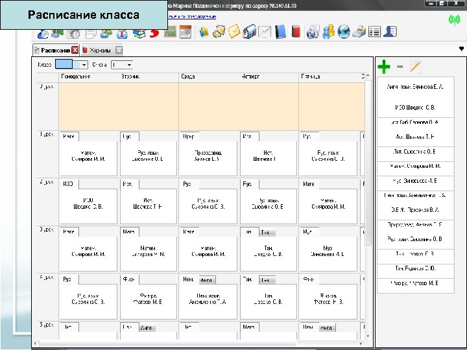Add a lesson with the green plus
Screen dimensions: 467x350
[x=384, y=67]
